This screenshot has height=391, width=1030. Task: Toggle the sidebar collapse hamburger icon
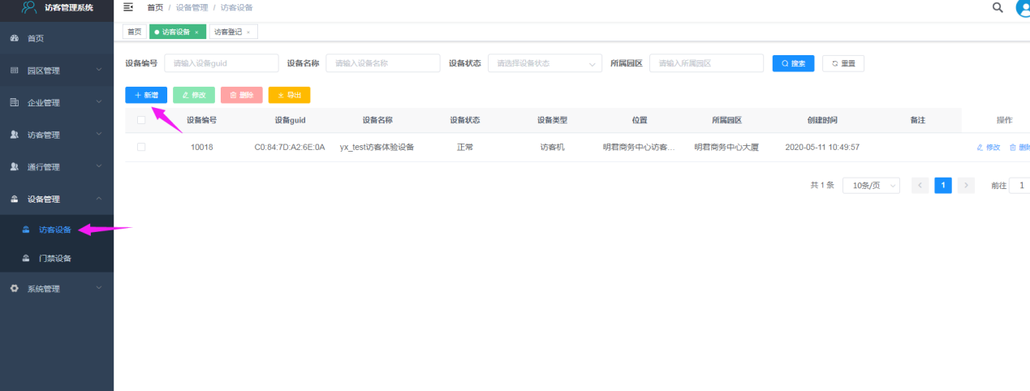(x=128, y=7)
